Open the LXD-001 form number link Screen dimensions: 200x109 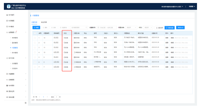coord(56,52)
